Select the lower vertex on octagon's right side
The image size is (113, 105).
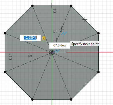(98, 72)
